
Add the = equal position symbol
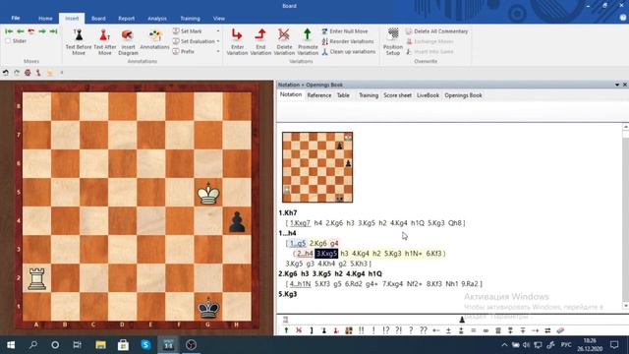[474, 330]
